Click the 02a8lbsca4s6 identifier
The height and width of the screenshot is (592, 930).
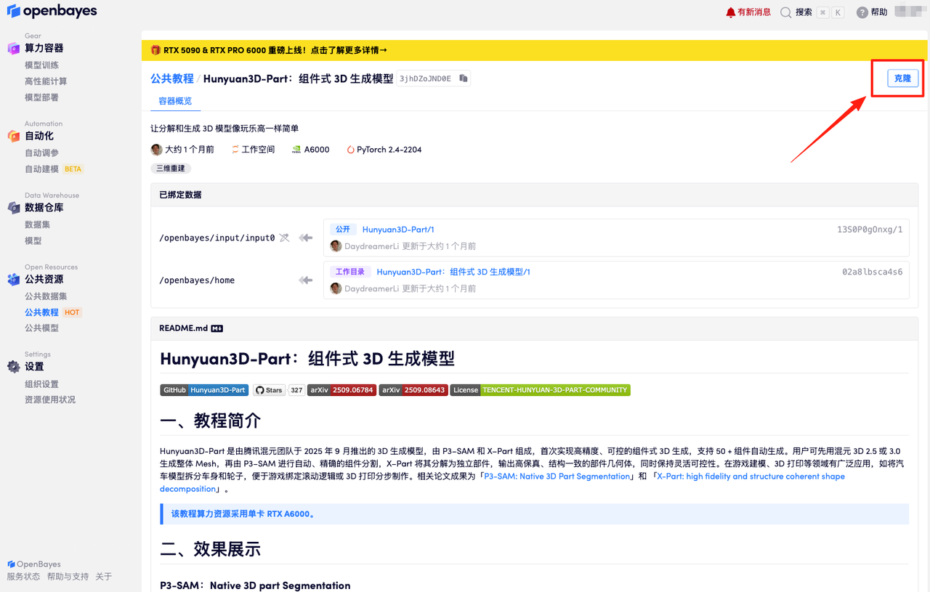[873, 272]
